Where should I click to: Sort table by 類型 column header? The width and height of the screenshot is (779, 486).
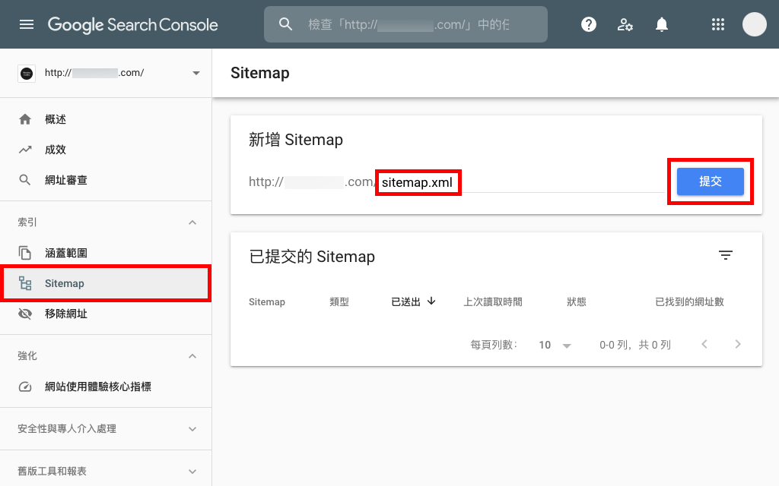click(339, 301)
